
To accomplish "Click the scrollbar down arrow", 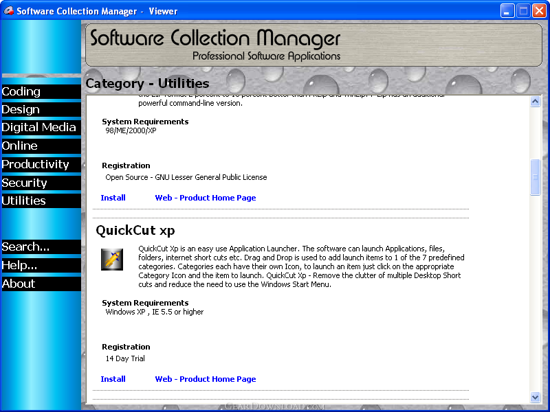I will coord(535,398).
